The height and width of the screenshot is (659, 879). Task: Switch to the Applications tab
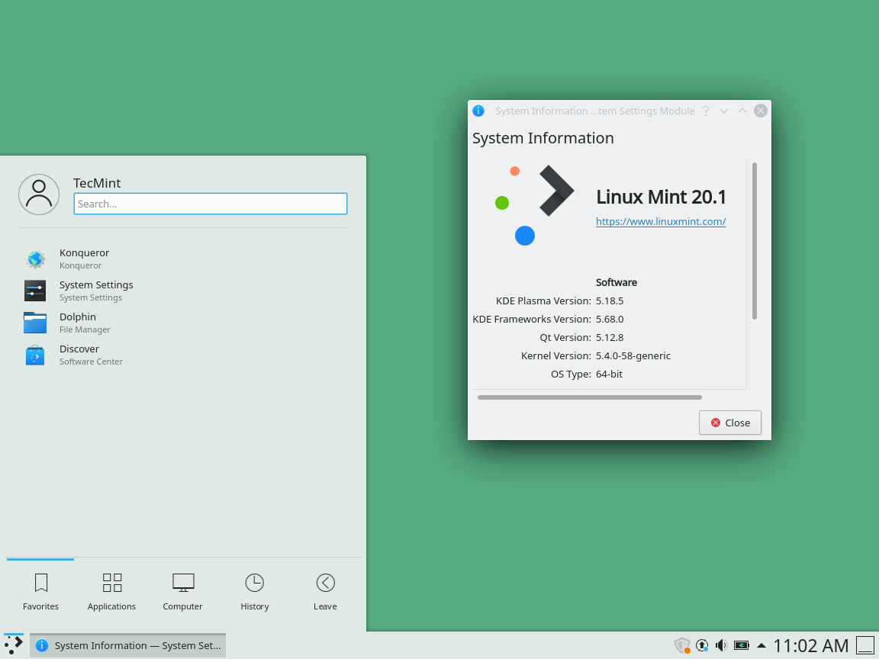111,592
